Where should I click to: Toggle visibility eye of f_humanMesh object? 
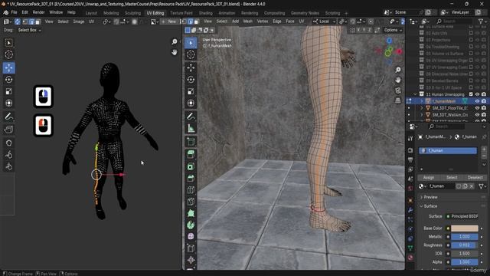coord(477,101)
